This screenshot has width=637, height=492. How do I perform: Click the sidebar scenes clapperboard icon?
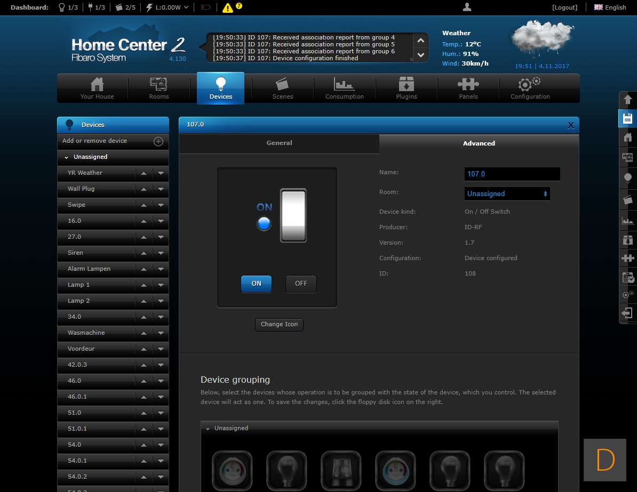(627, 200)
